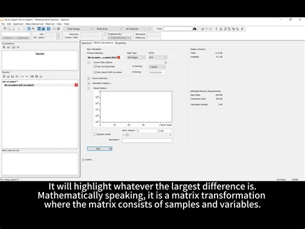Click the red plus icon on the spectra row
305x229 pixels.
(76, 85)
